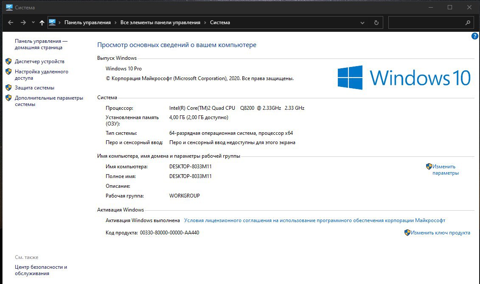Go back with the left arrow
This screenshot has height=284, width=480.
11,22
